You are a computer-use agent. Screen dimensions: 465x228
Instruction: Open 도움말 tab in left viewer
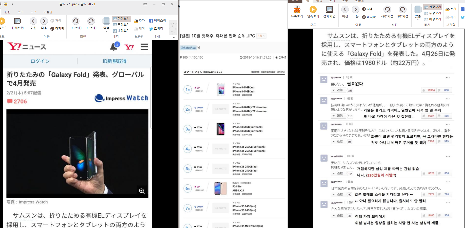pyautogui.click(x=48, y=12)
